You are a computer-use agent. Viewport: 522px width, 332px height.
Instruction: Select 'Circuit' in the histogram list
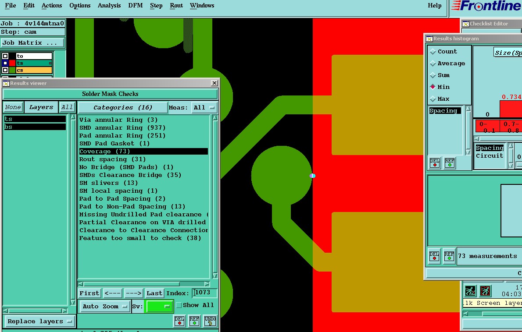(490, 155)
